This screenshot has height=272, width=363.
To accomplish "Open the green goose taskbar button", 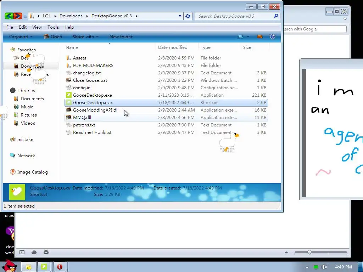I will pyautogui.click(x=44, y=267).
